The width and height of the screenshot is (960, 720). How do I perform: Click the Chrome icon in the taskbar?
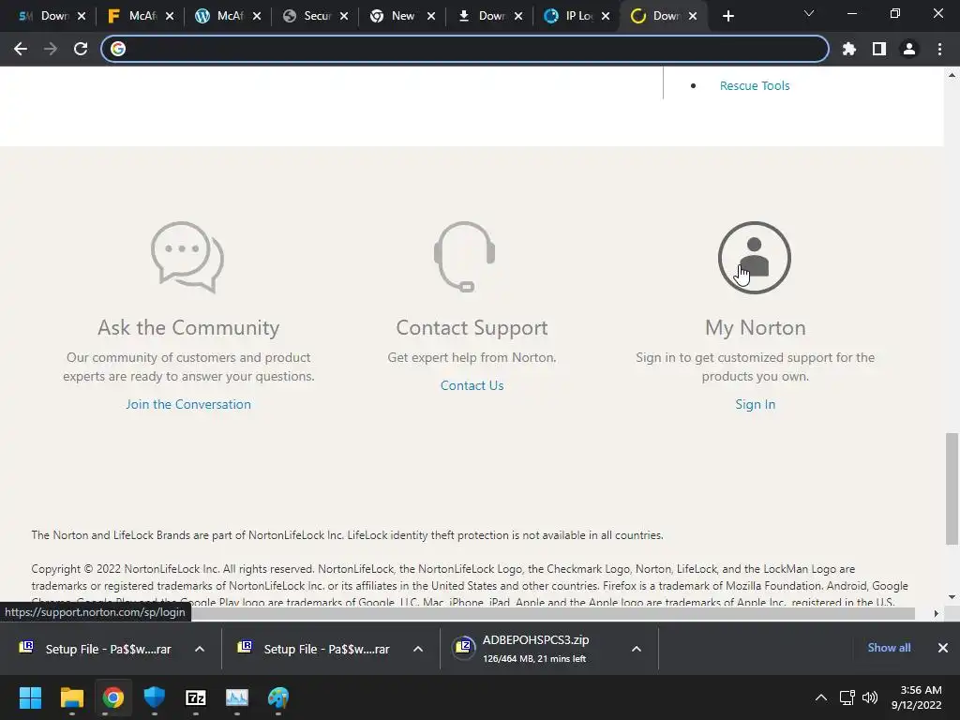(112, 697)
